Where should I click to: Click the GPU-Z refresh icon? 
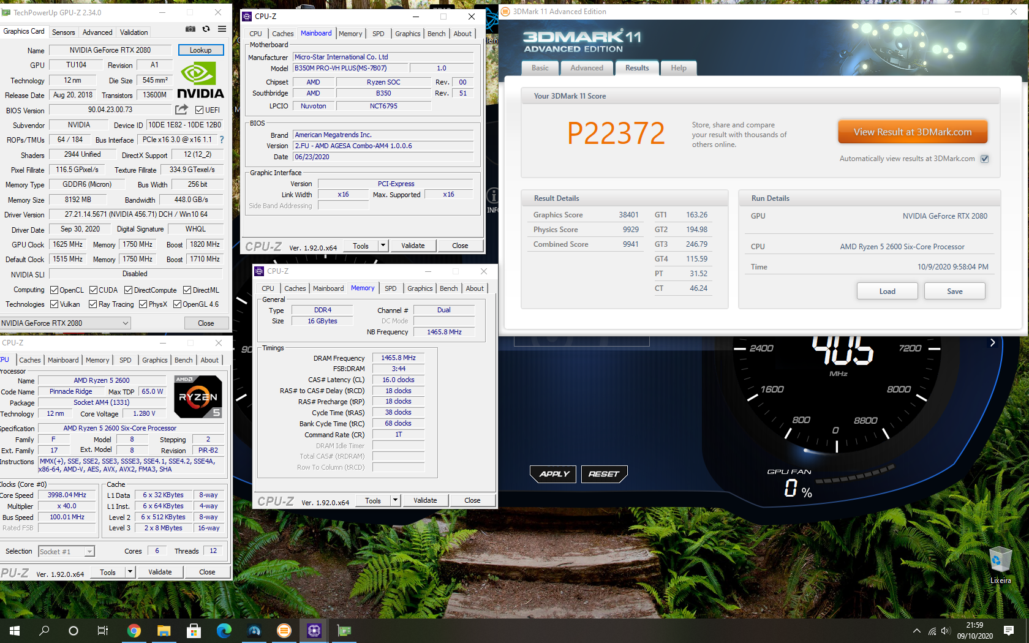coord(206,29)
